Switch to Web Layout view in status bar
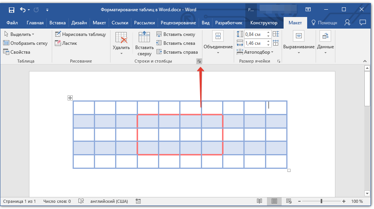This screenshot has width=374, height=209. point(288,201)
